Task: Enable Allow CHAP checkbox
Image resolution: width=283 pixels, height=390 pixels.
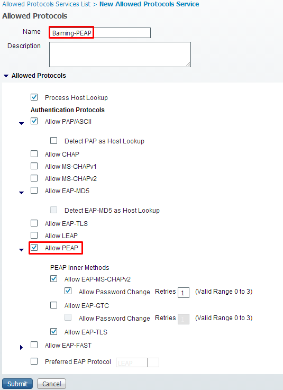Action: (34, 153)
